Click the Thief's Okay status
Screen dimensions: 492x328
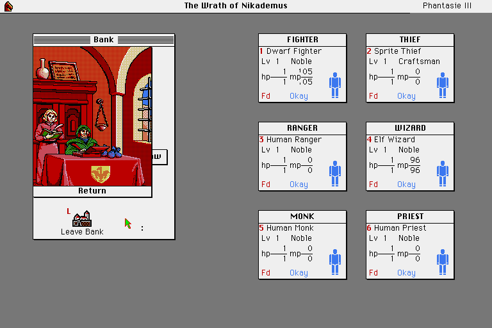[x=406, y=96]
